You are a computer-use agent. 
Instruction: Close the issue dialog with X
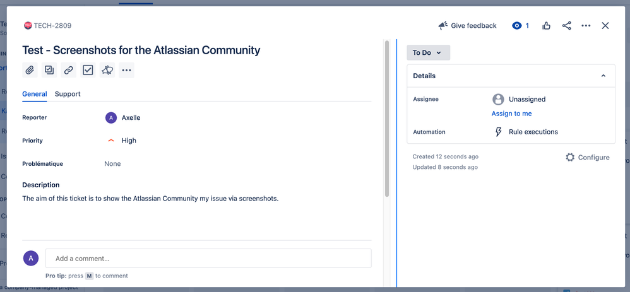605,26
